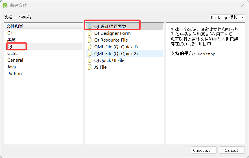The image size is (249, 158).
Task: Click the file icon beside JS File
Action: pyautogui.click(x=89, y=67)
